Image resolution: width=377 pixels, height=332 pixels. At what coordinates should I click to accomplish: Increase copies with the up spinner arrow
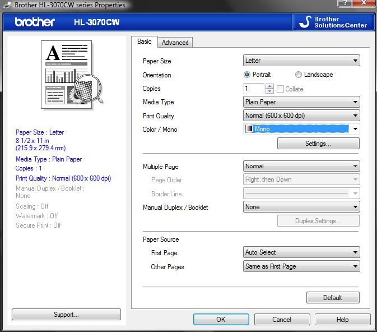pos(270,86)
